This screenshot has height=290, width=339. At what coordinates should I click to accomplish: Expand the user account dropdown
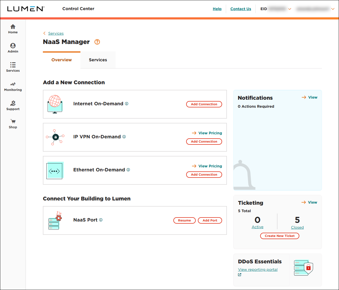333,9
